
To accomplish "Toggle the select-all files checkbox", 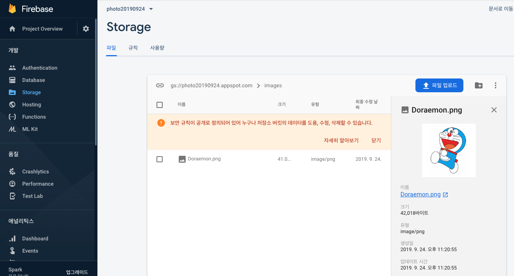I will coord(160,105).
